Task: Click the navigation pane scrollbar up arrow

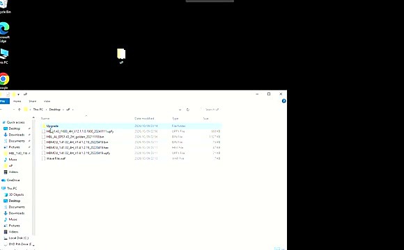Action: click(x=33, y=117)
